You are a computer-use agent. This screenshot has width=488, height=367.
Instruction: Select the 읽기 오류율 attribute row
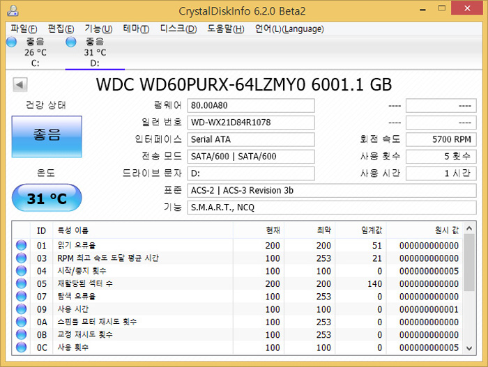(238, 245)
